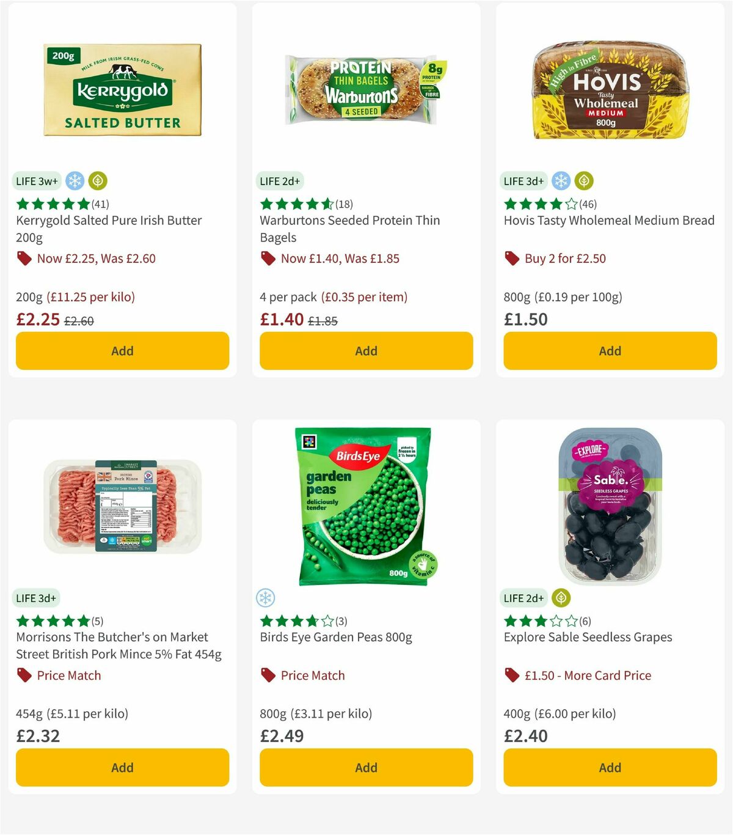Click the red price tag icon beside Price Match

click(x=268, y=675)
